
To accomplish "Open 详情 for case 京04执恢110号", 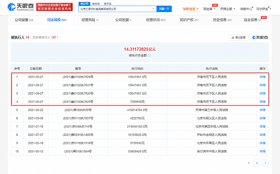I will [262, 127].
